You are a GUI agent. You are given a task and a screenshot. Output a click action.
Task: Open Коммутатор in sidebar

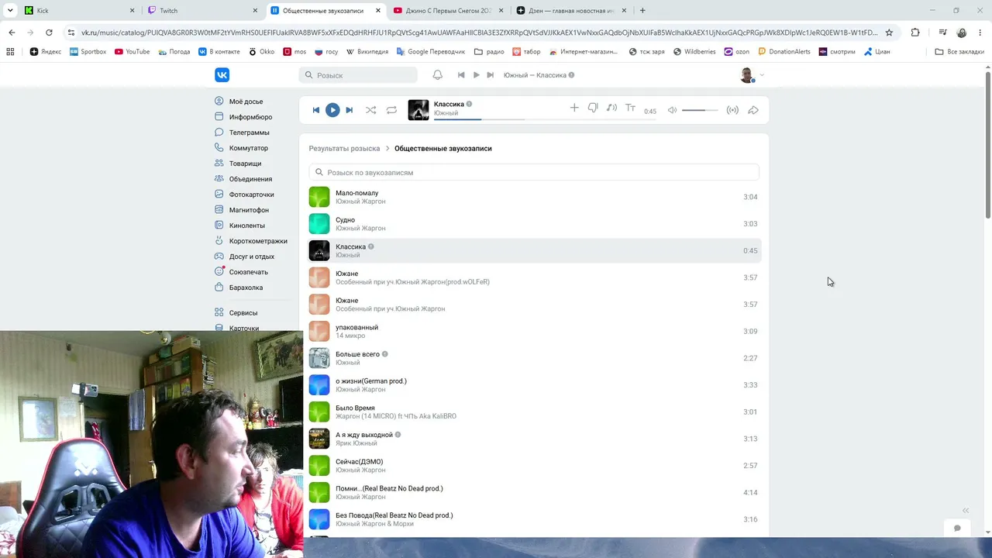point(248,148)
